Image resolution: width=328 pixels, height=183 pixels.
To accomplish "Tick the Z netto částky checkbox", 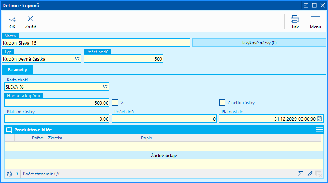I will pos(222,102).
